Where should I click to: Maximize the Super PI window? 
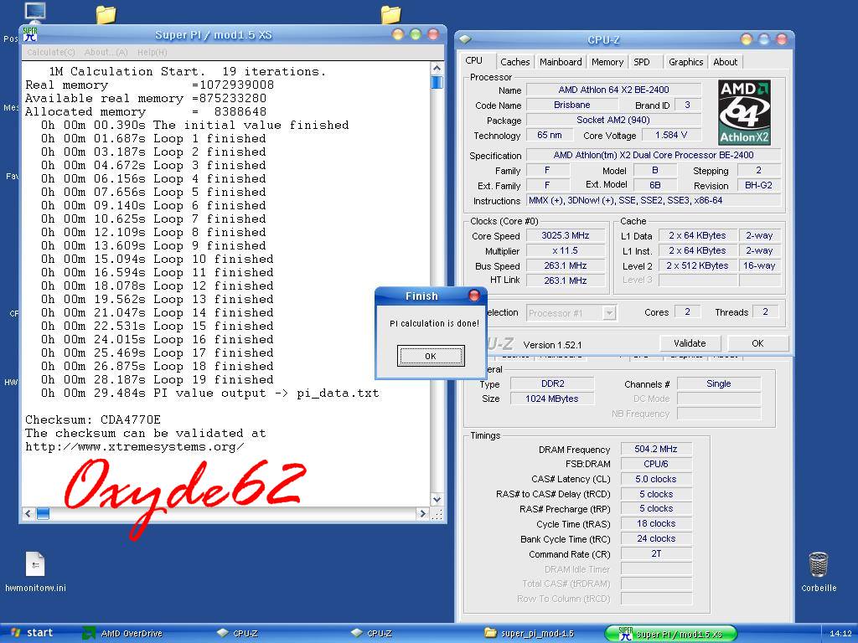coord(416,34)
